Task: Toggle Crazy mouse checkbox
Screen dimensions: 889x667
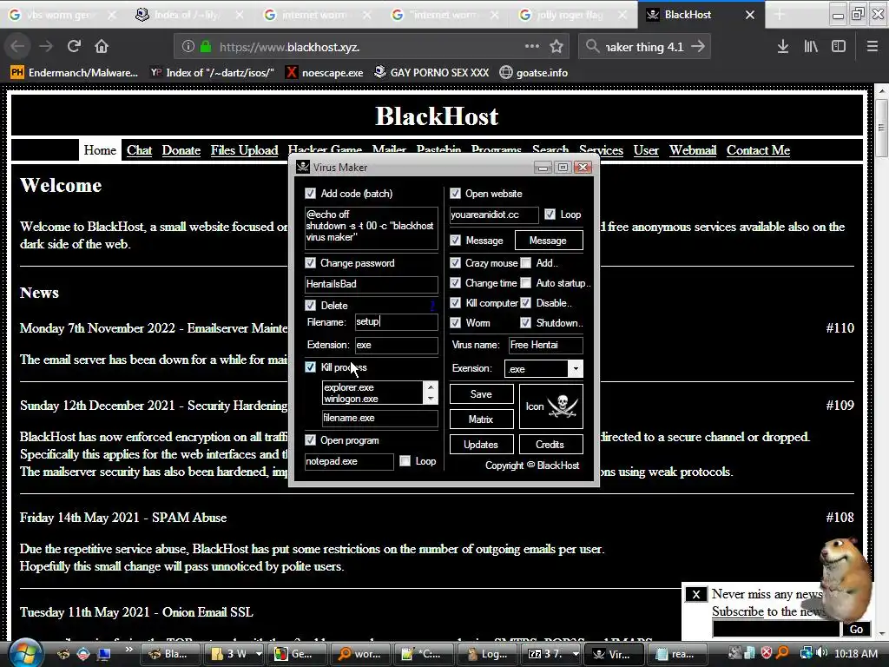Action: (455, 262)
